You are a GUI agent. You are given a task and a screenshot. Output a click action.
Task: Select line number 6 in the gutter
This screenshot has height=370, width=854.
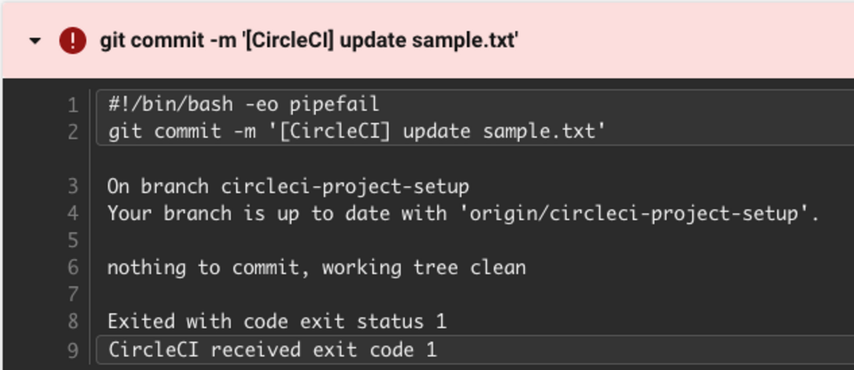tap(72, 267)
